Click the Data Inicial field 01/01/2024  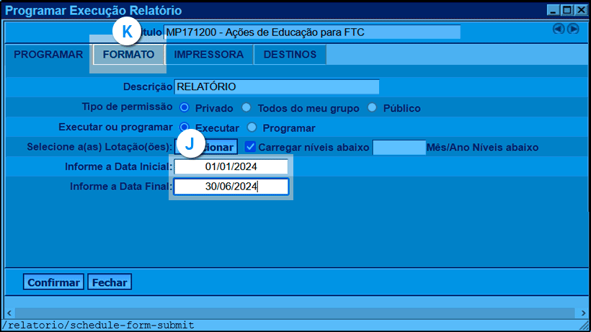(231, 166)
